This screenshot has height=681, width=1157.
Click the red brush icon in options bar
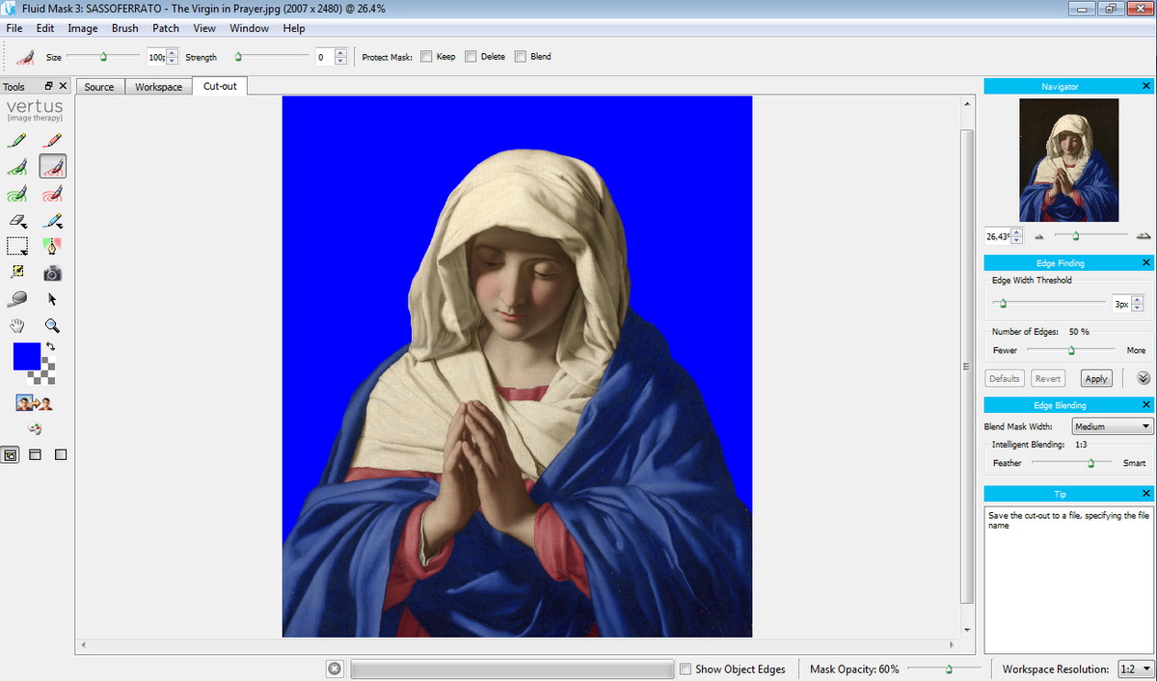coord(24,57)
